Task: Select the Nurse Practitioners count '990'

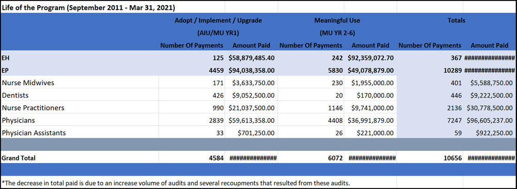Action: click(218, 108)
